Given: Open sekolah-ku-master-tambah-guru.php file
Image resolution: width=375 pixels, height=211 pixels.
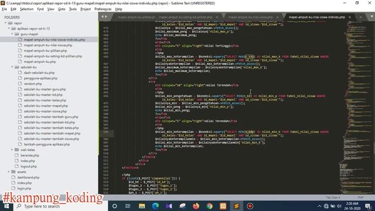Looking at the screenshot, I should coord(51,117).
